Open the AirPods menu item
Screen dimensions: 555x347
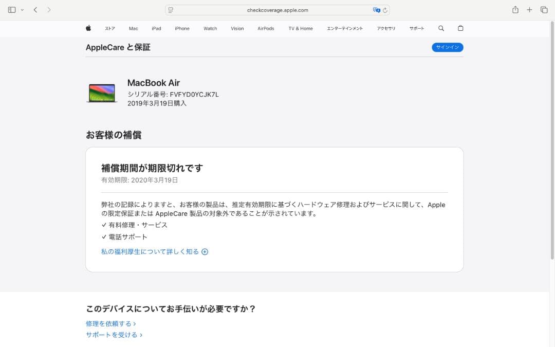click(x=266, y=28)
